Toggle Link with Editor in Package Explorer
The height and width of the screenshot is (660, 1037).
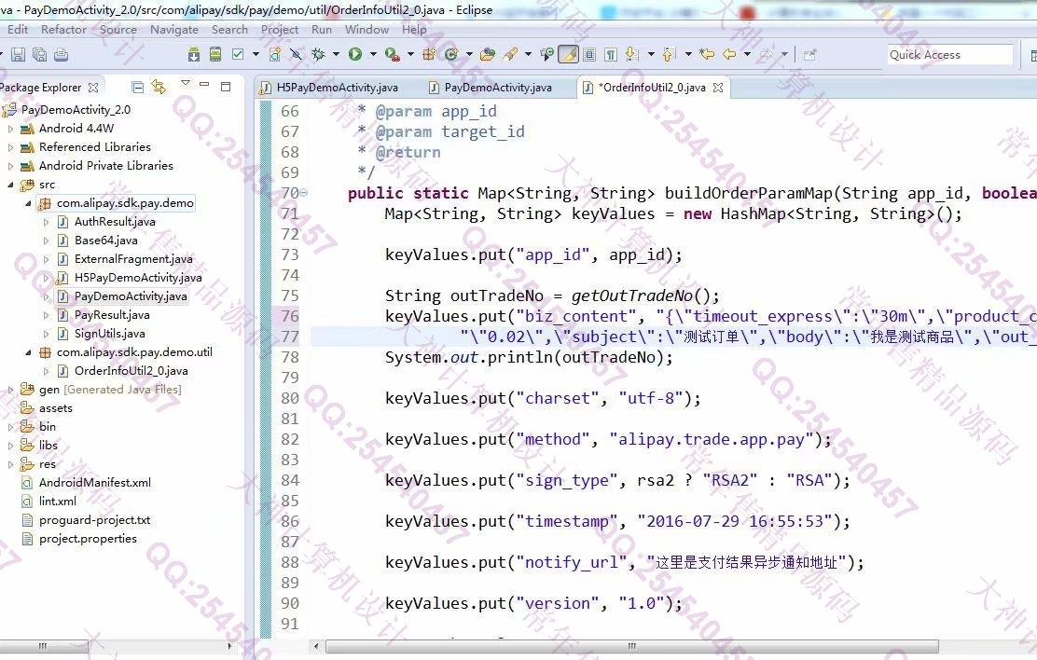coord(159,87)
